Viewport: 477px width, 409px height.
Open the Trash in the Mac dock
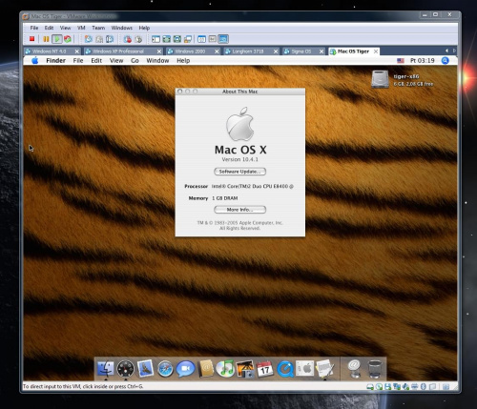coord(374,369)
